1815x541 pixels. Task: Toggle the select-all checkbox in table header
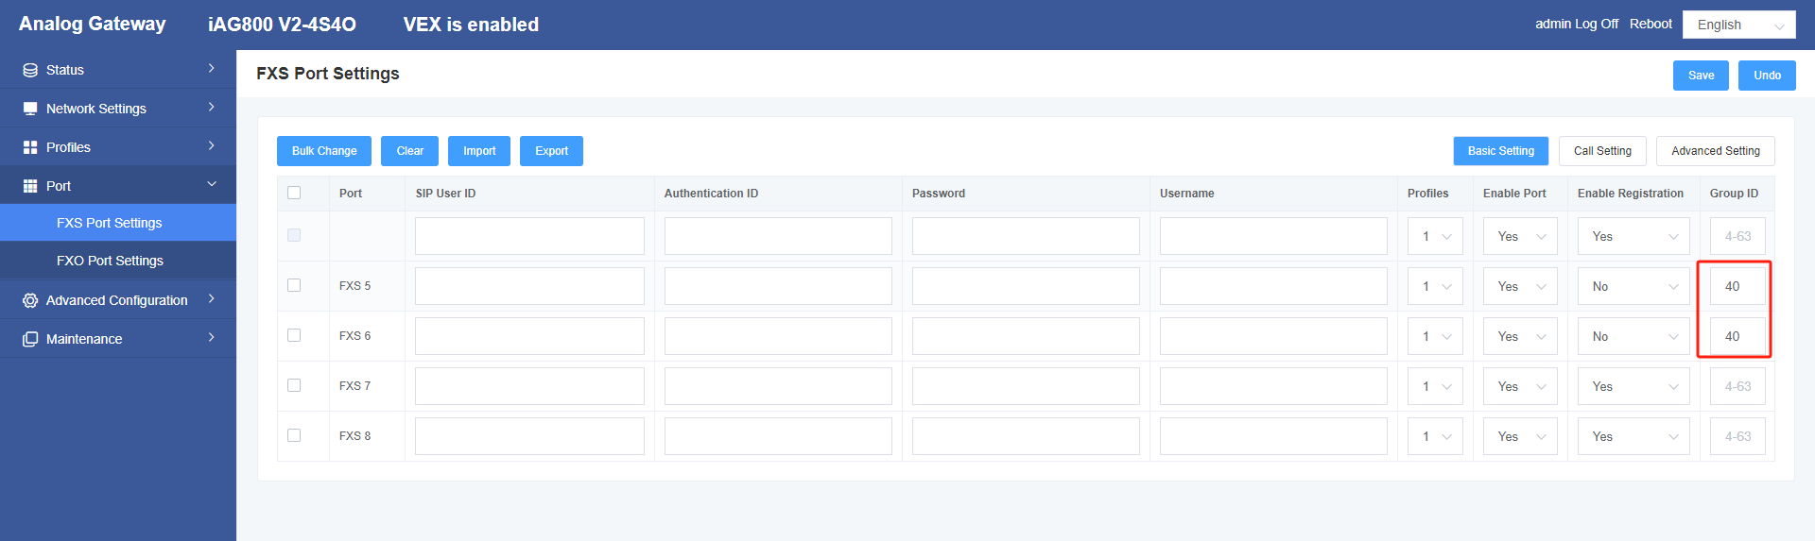pos(294,193)
